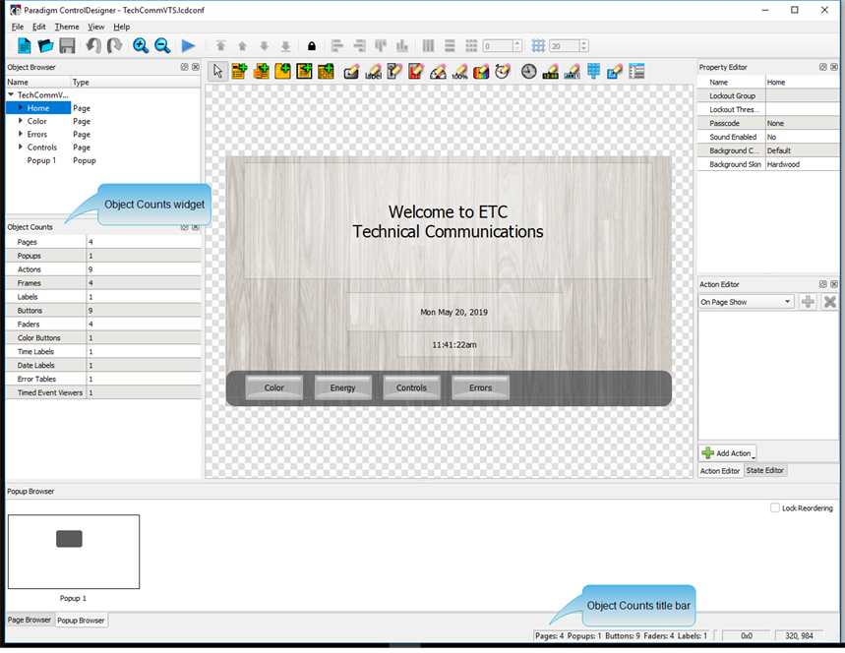This screenshot has height=653, width=845.
Task: Click the rainbow color picker tool icon
Action: point(481,72)
